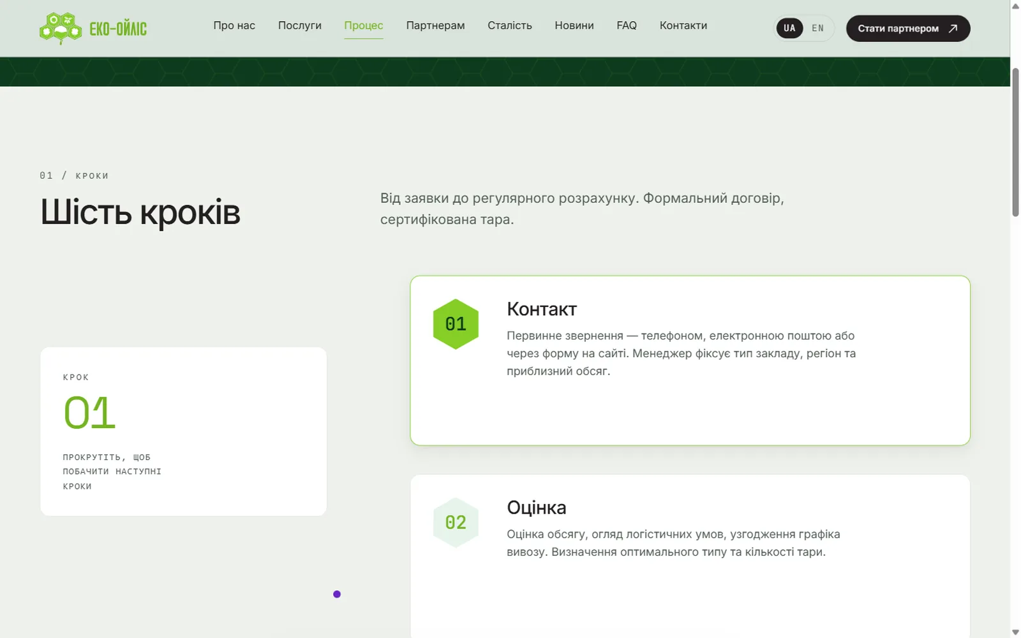Click the Первинне звернення description paragraph
Image resolution: width=1021 pixels, height=638 pixels.
click(x=681, y=353)
